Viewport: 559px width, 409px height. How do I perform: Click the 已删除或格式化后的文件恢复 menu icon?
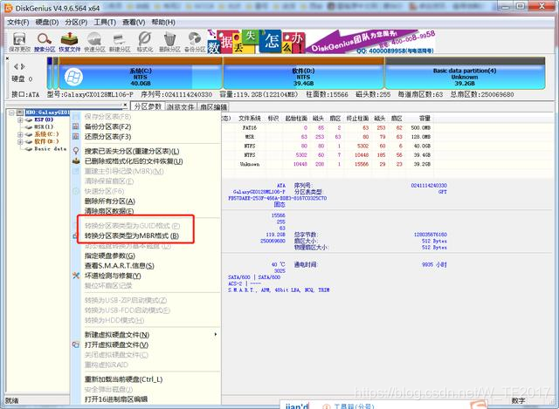(x=76, y=160)
